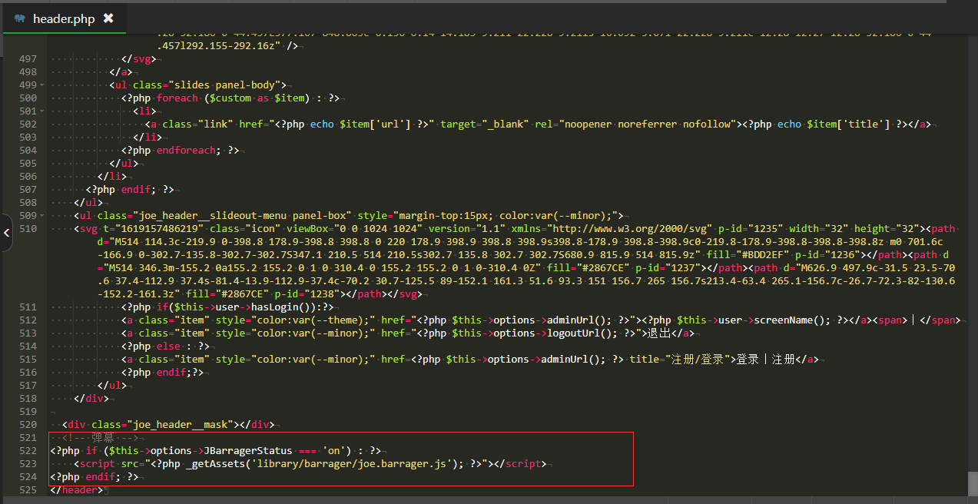
Task: Click the PHP elephant icon on the tab
Action: point(19,18)
